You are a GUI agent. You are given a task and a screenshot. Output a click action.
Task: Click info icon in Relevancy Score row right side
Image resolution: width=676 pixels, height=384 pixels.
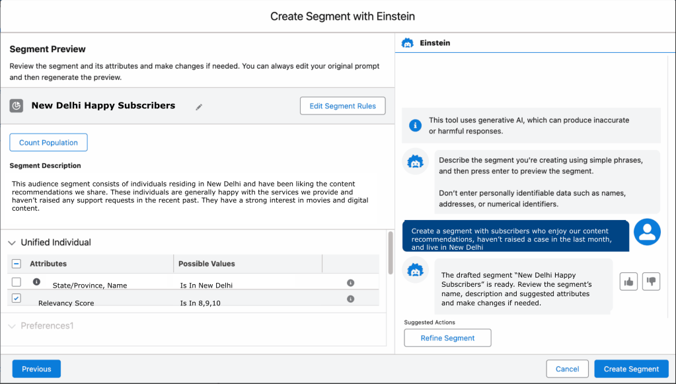point(350,299)
